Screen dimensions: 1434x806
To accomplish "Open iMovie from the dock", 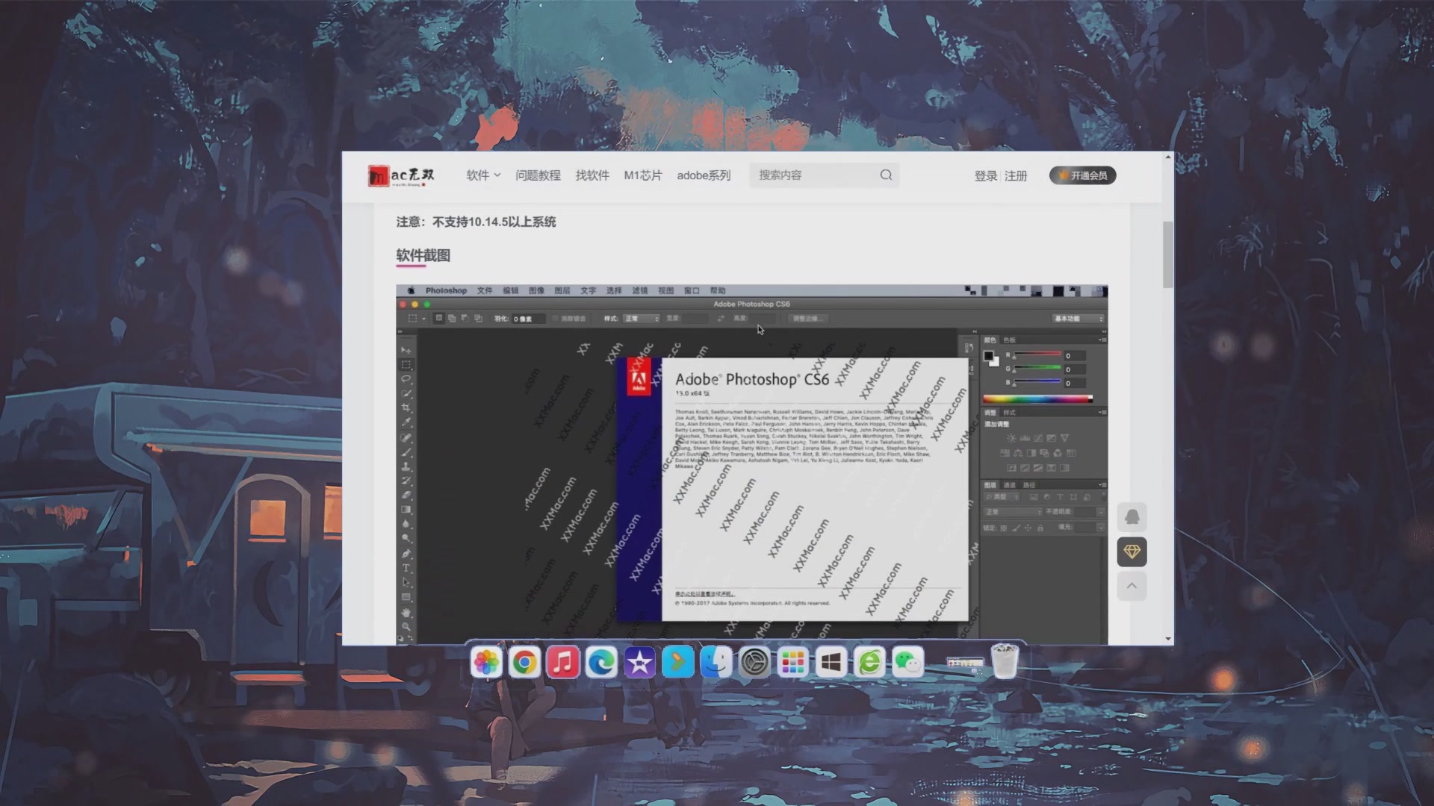I will [x=640, y=662].
